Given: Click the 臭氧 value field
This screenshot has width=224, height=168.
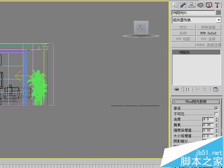Looking at the screenshot, I should point(208,125).
